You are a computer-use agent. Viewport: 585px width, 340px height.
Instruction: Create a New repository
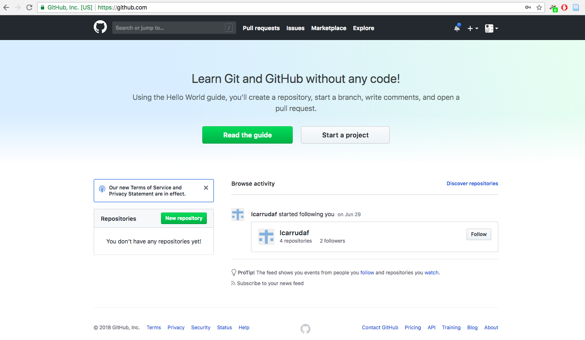pyautogui.click(x=184, y=218)
